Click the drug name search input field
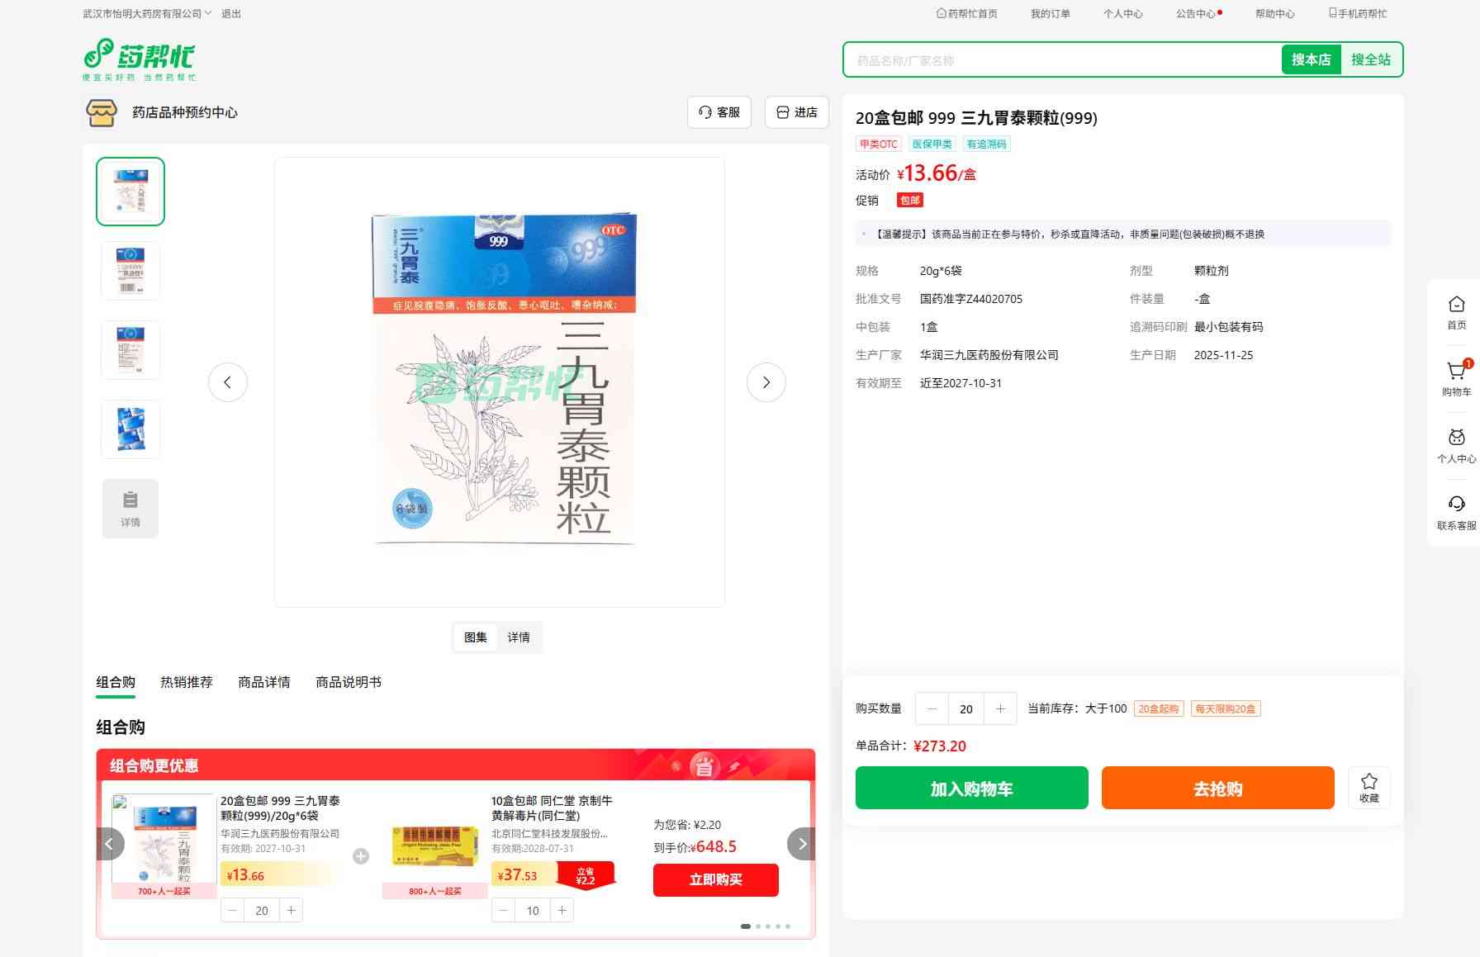Image resolution: width=1480 pixels, height=957 pixels. click(x=1062, y=60)
